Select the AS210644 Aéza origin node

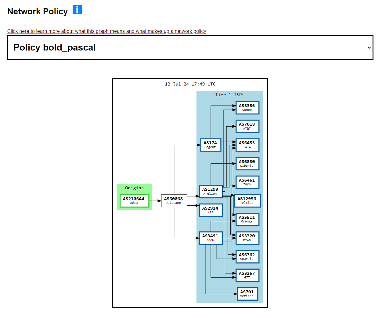pos(134,201)
